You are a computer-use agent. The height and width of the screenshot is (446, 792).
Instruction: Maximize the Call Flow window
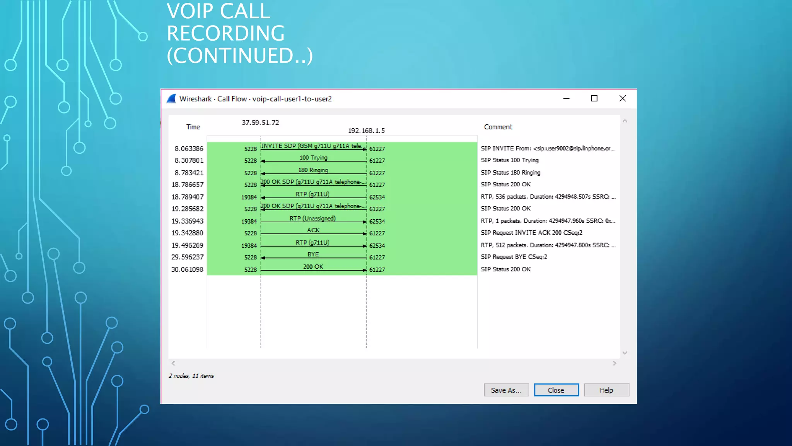point(594,99)
